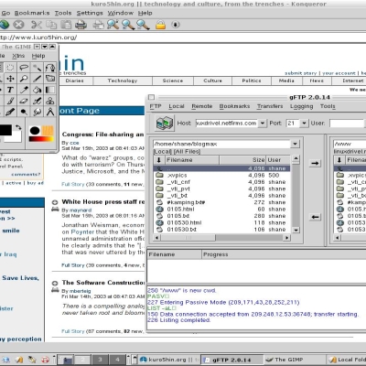Click author link 'mberteig'
Screen dimensions: 366x366
[x=81, y=291]
